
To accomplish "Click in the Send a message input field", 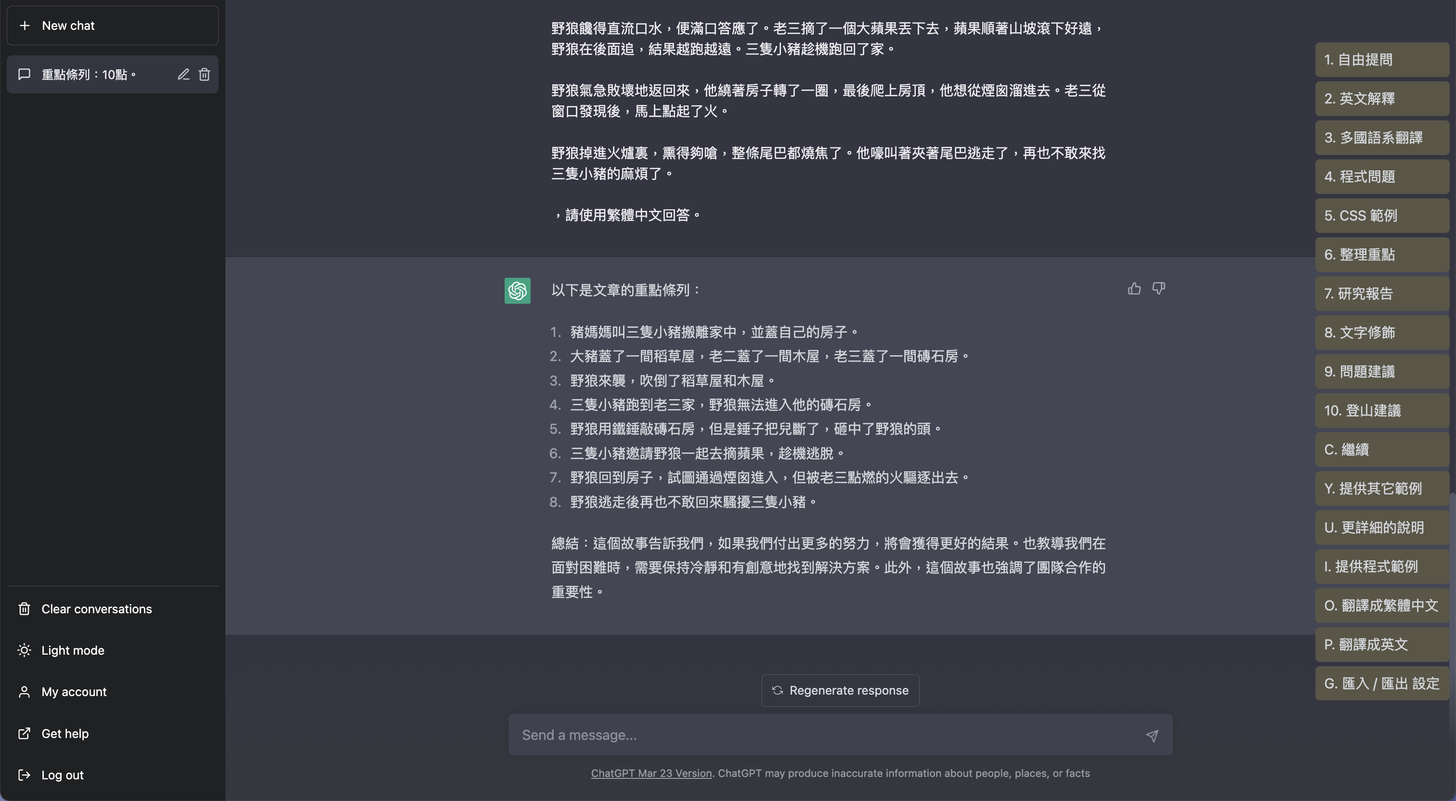I will 825,735.
